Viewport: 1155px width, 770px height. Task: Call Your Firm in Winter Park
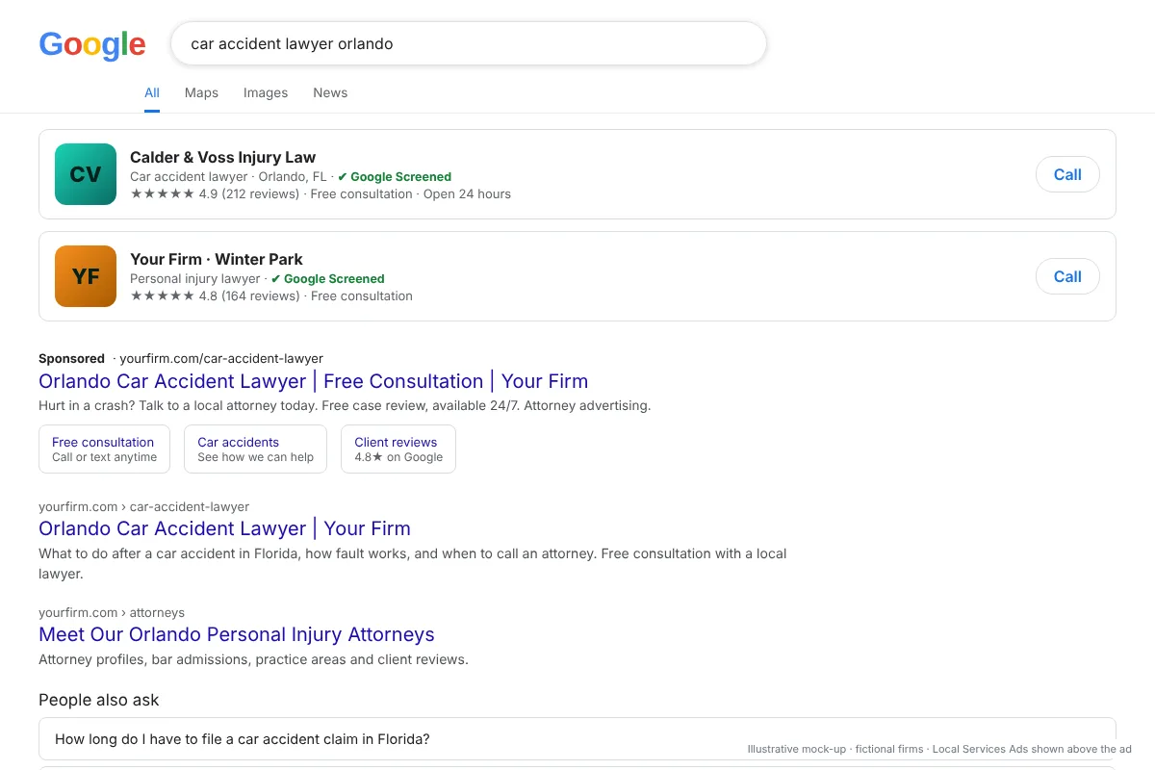point(1067,276)
